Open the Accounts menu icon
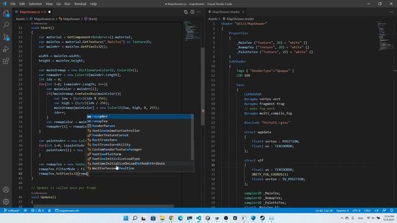Screen dimensions: 397x223 click(x=6, y=190)
